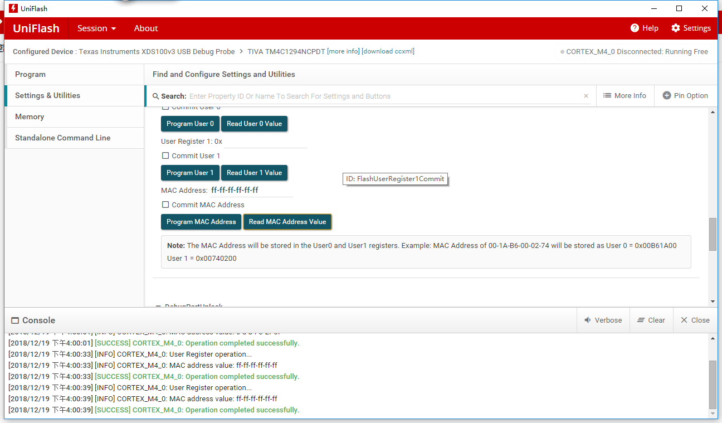Click the 4:00:39 'User Register operation' log line
The height and width of the screenshot is (423, 722).
pyautogui.click(x=130, y=388)
